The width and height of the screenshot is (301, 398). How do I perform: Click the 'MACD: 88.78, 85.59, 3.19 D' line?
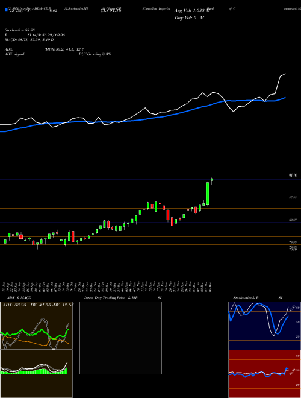[29, 40]
